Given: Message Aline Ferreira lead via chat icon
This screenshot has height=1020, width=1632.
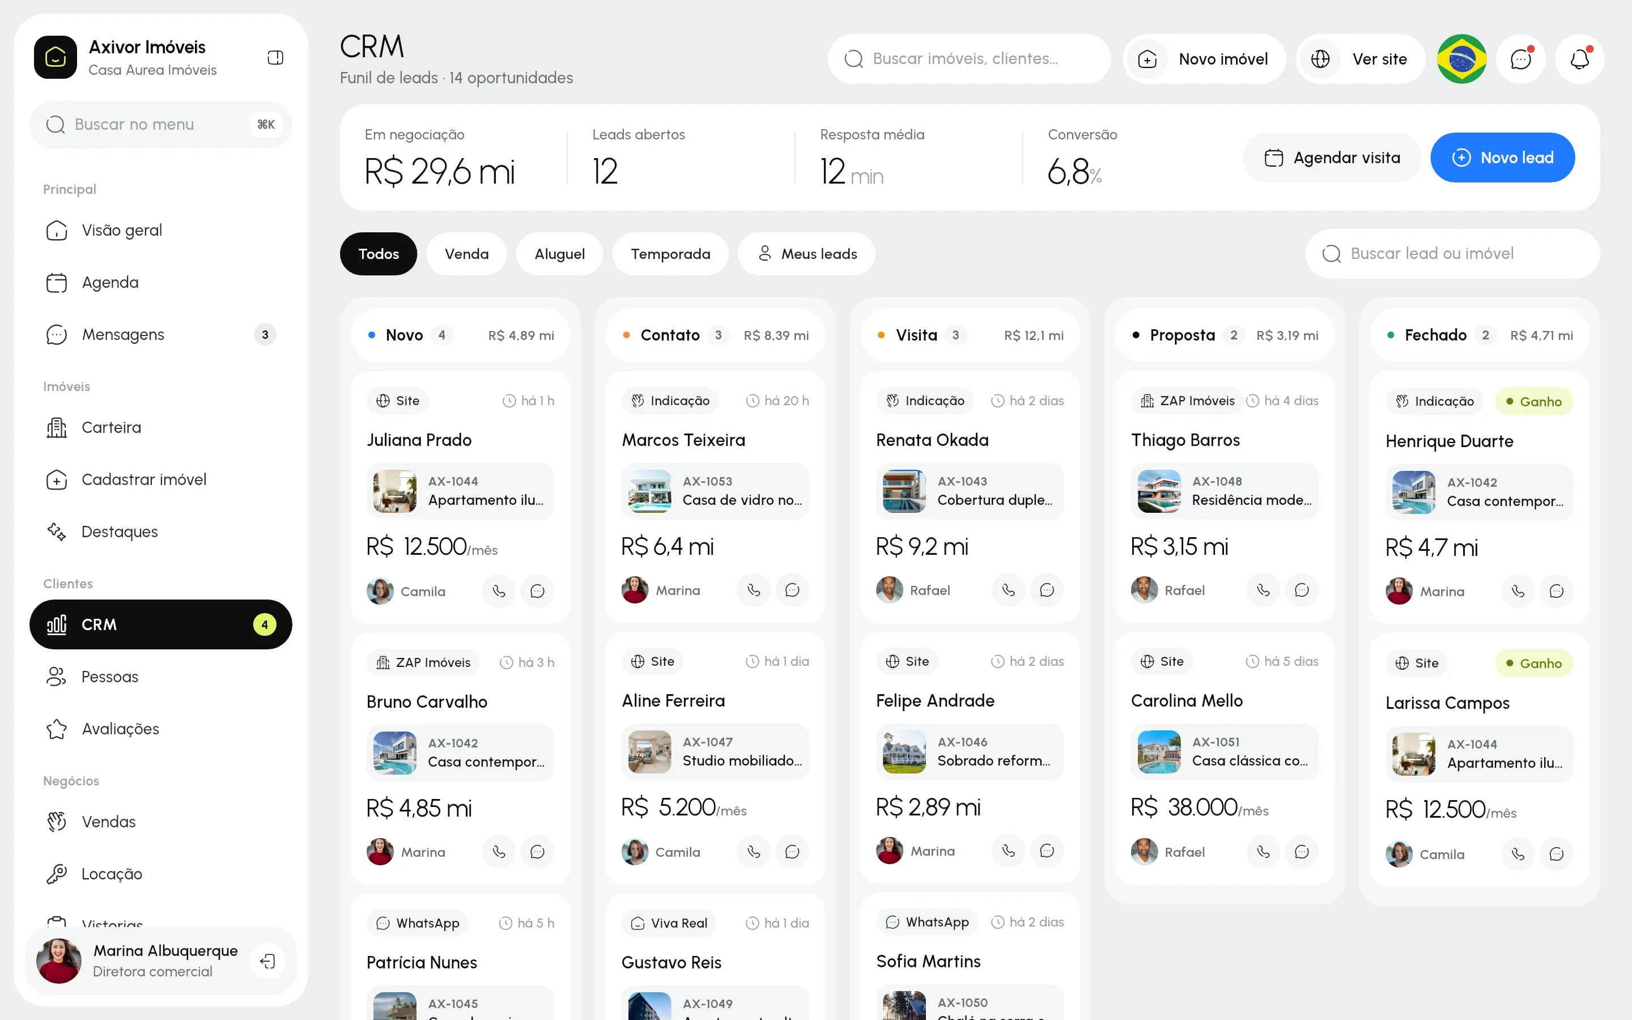Looking at the screenshot, I should (x=792, y=851).
